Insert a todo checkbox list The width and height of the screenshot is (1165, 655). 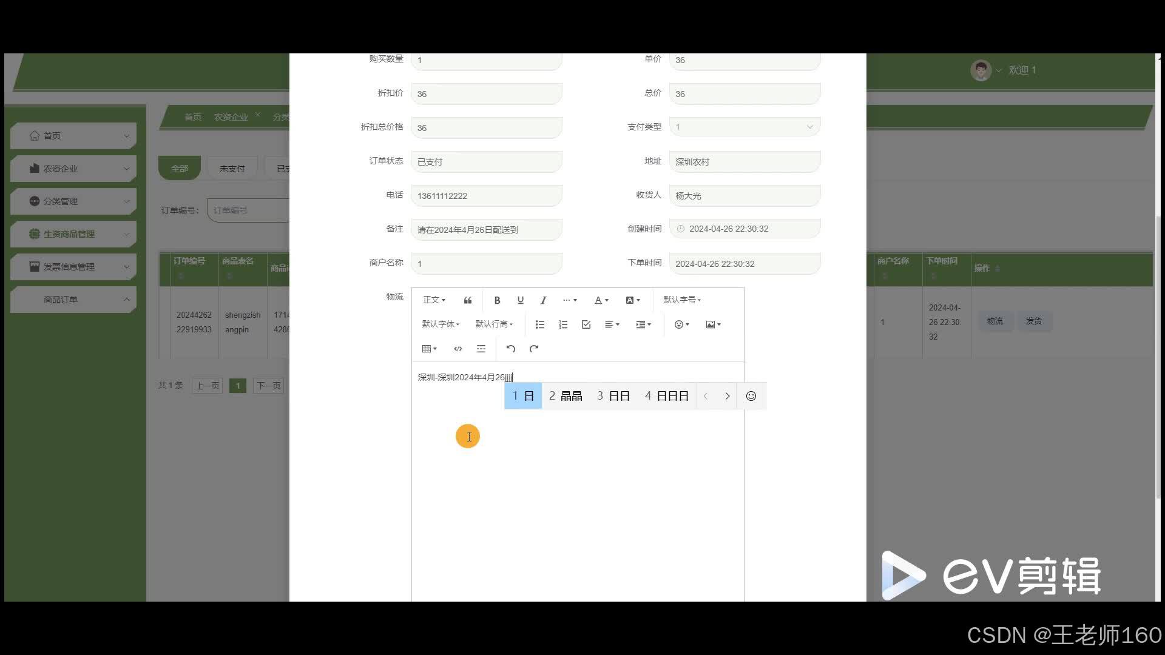click(x=586, y=324)
